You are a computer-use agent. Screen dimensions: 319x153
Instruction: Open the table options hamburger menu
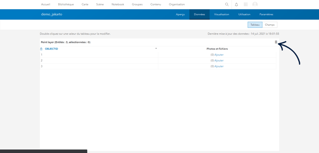click(276, 42)
